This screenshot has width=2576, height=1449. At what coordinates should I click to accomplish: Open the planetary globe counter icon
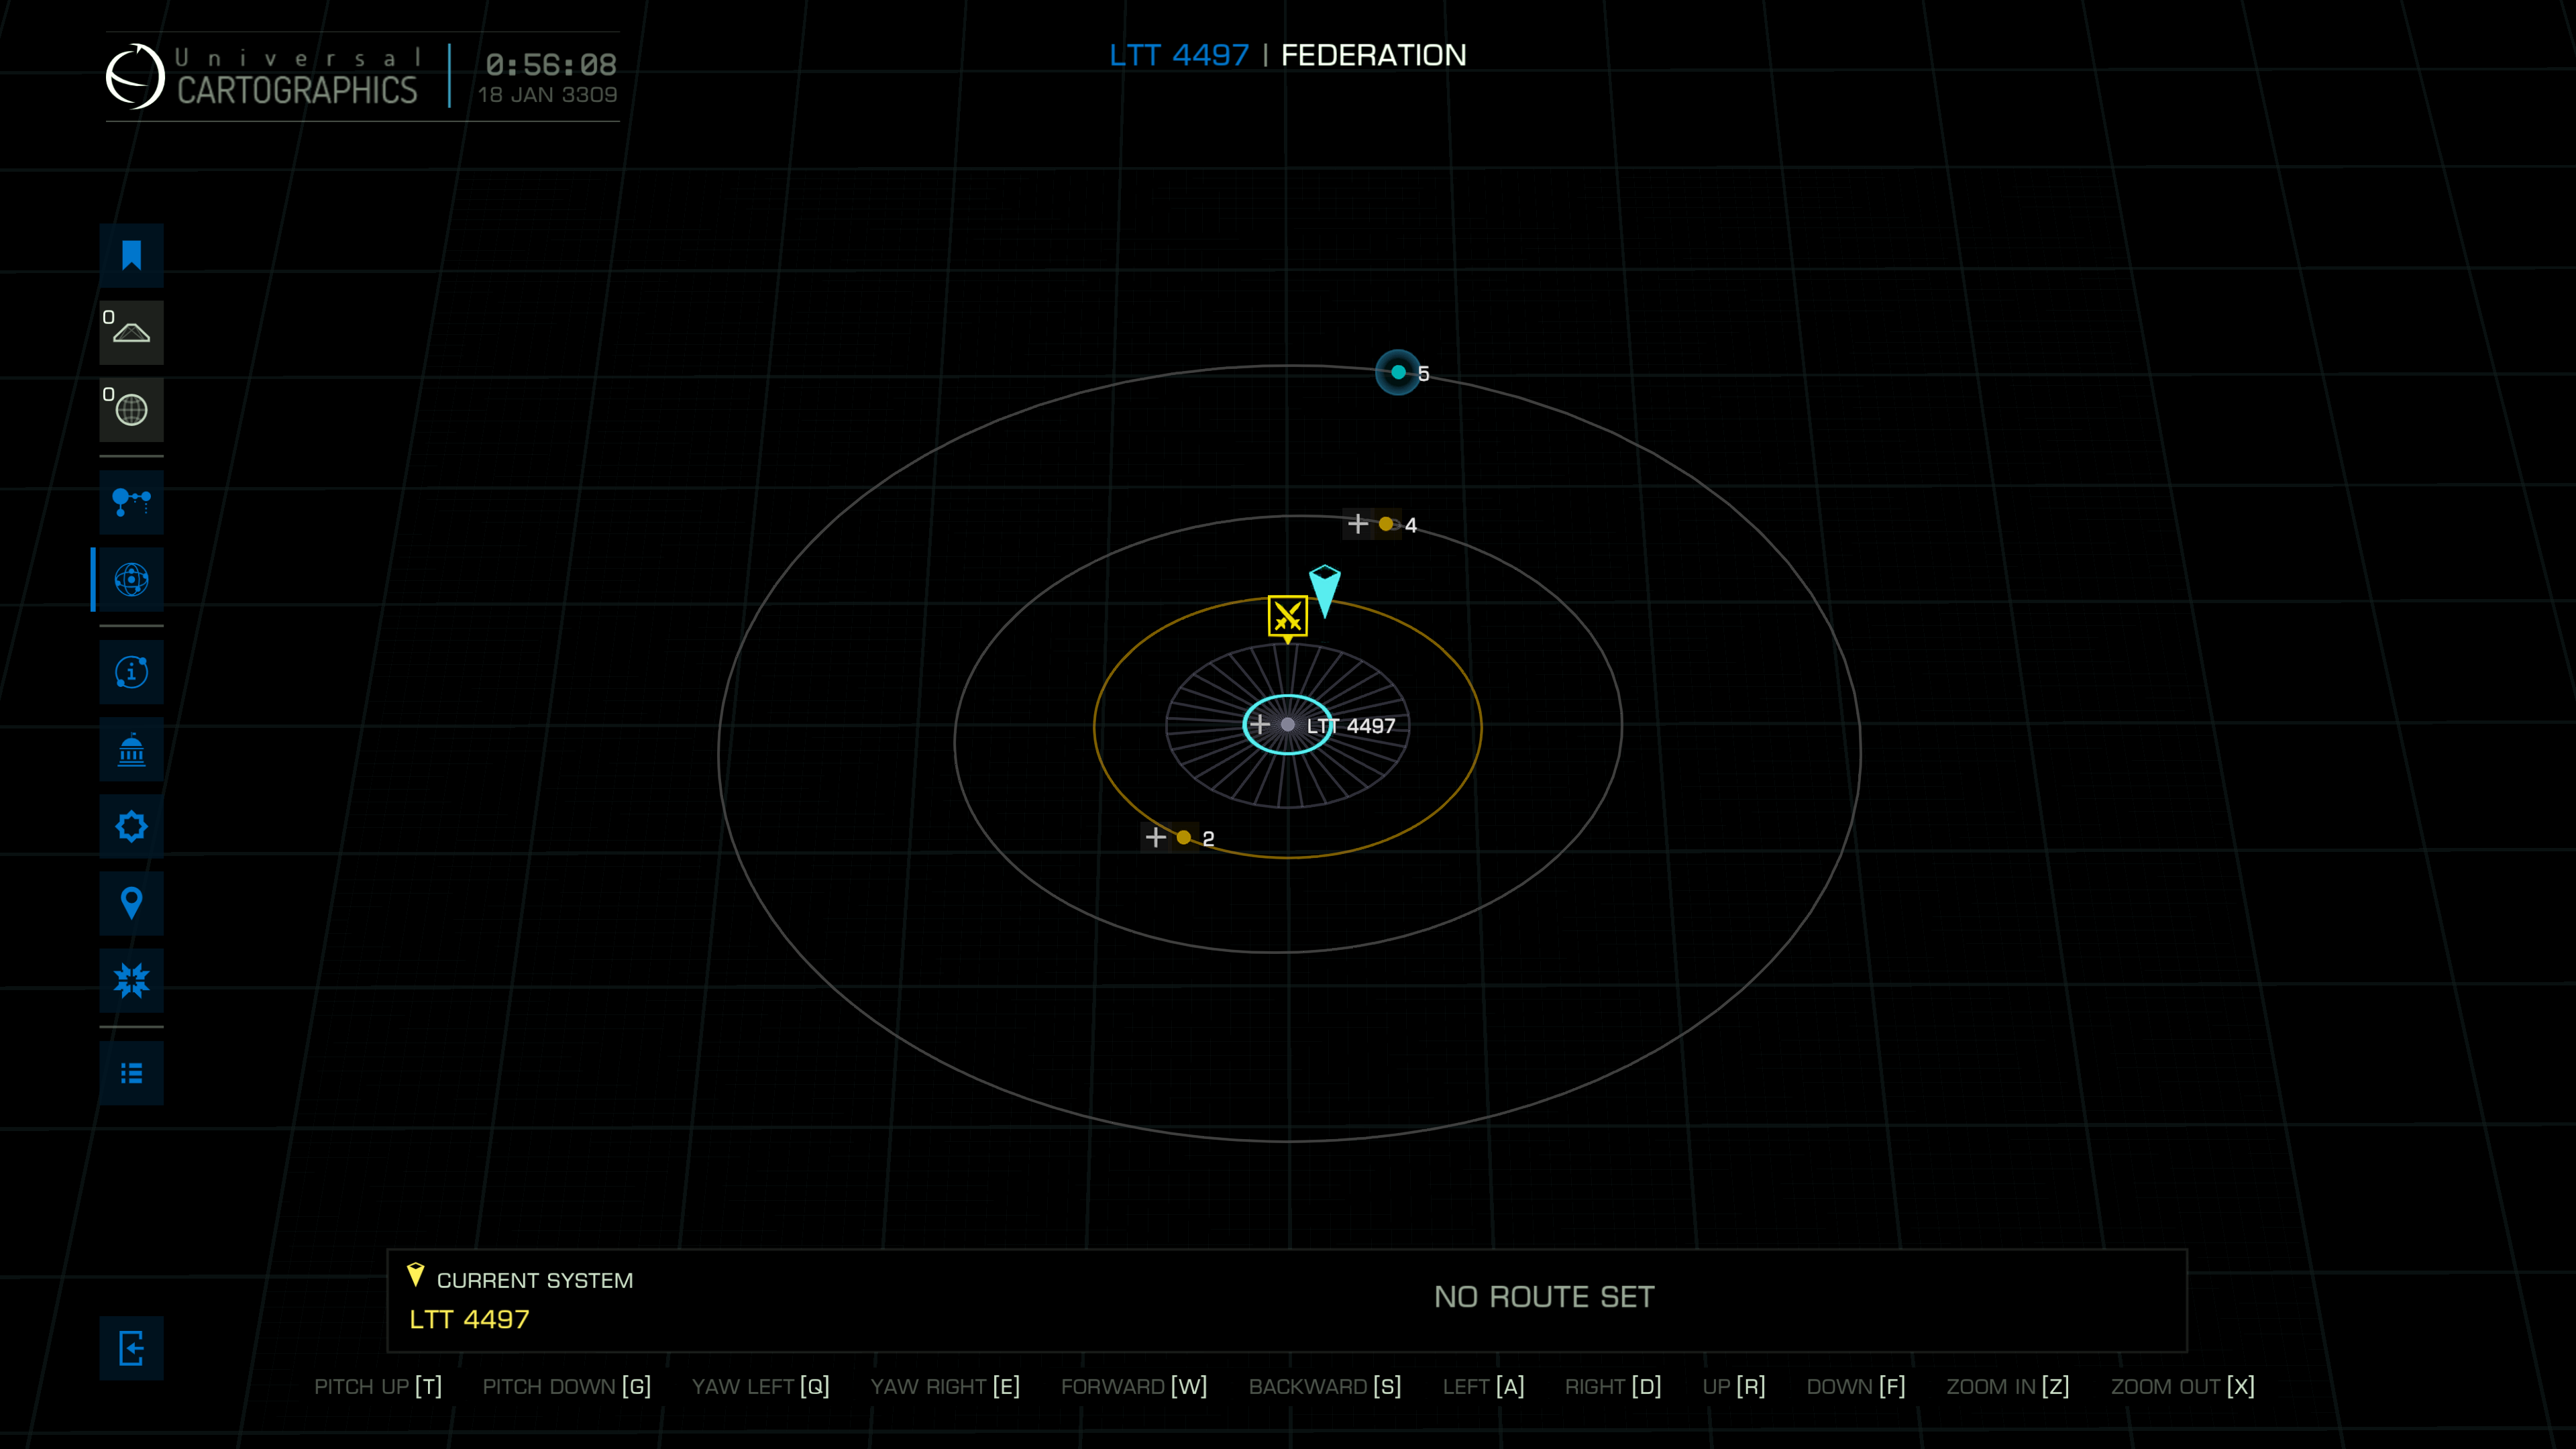131,409
